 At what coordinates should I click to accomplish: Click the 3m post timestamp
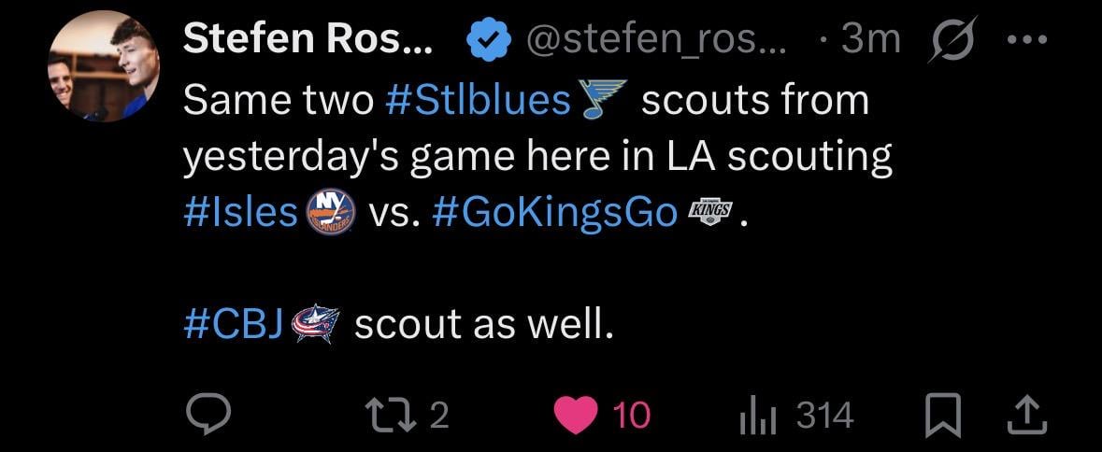[869, 39]
